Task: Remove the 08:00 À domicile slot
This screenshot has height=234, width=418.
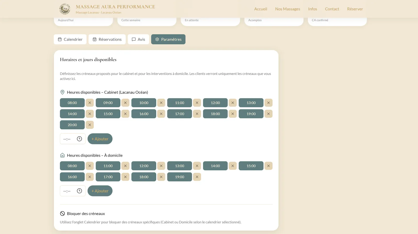Action: [90, 166]
